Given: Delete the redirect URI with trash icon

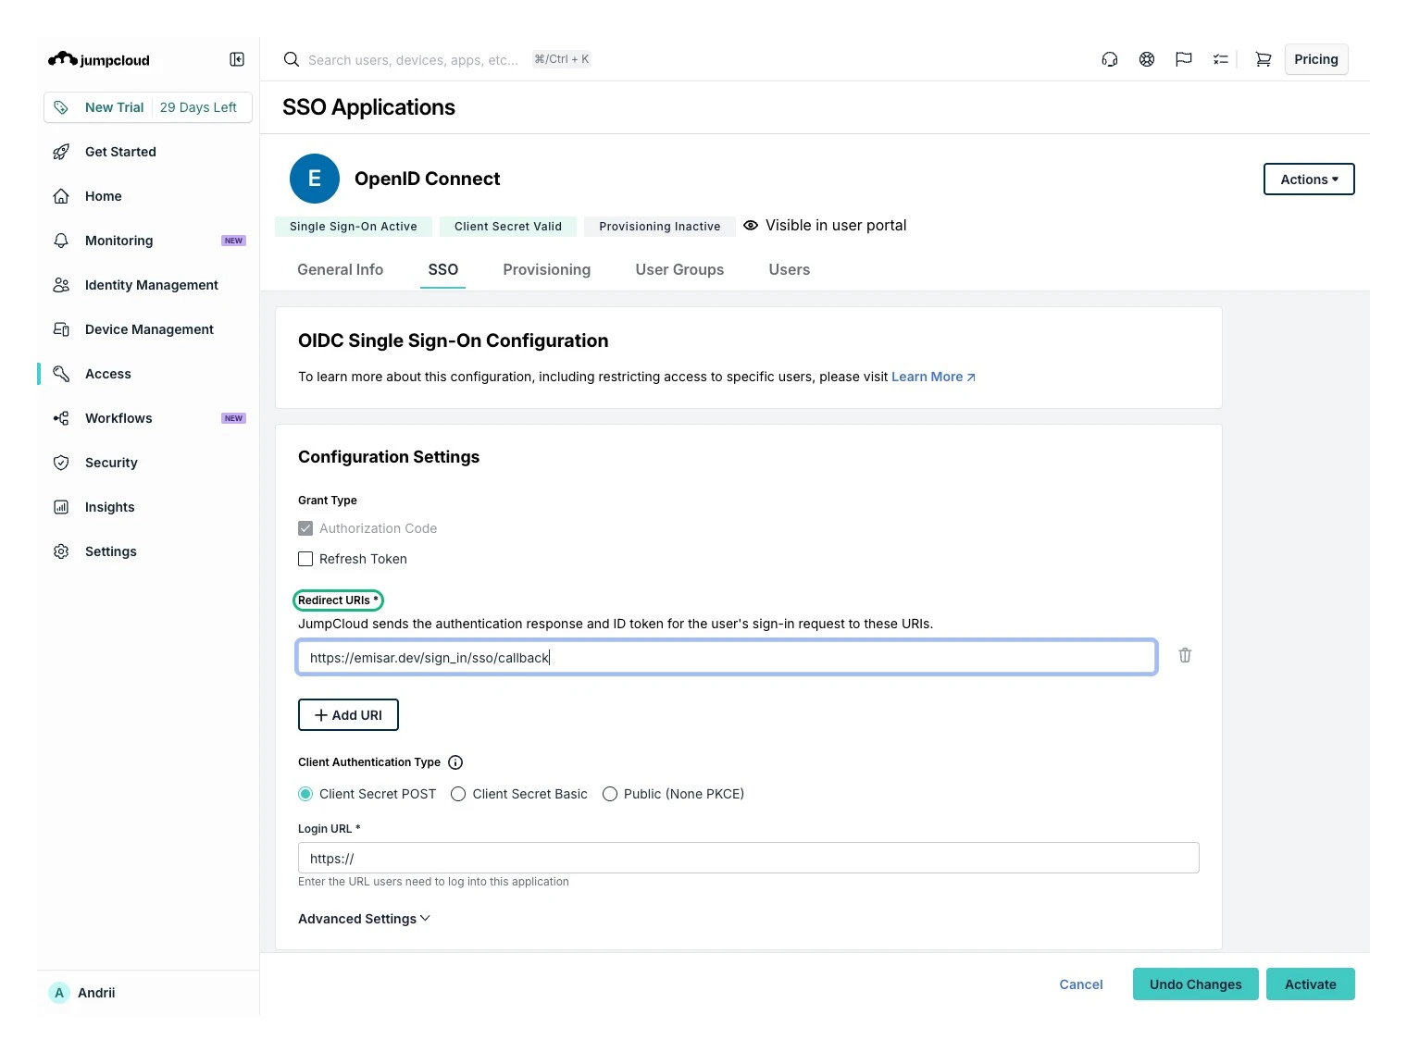Looking at the screenshot, I should (x=1185, y=655).
